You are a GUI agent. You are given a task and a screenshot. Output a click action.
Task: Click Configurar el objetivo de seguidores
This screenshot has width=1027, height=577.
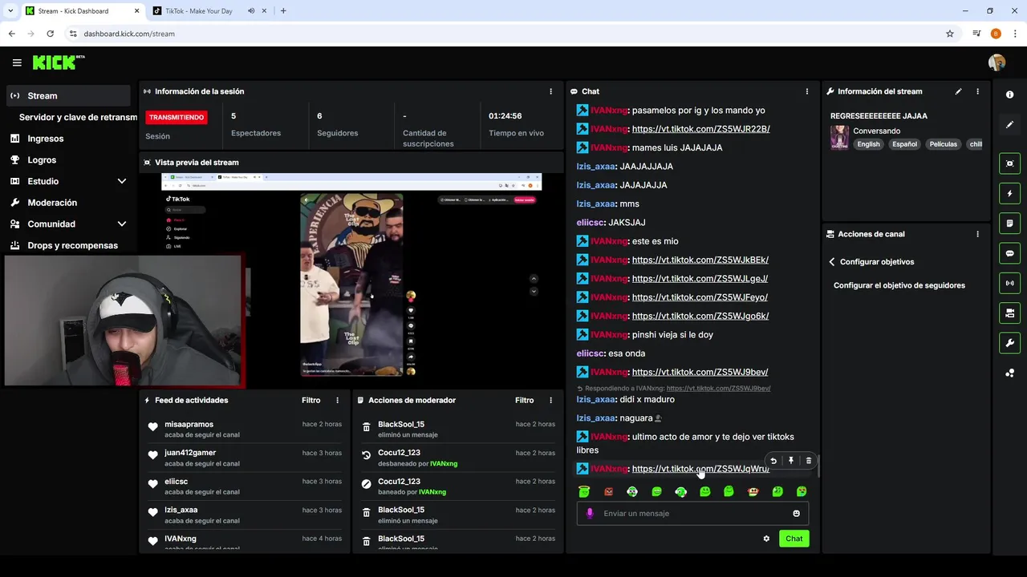[899, 285]
